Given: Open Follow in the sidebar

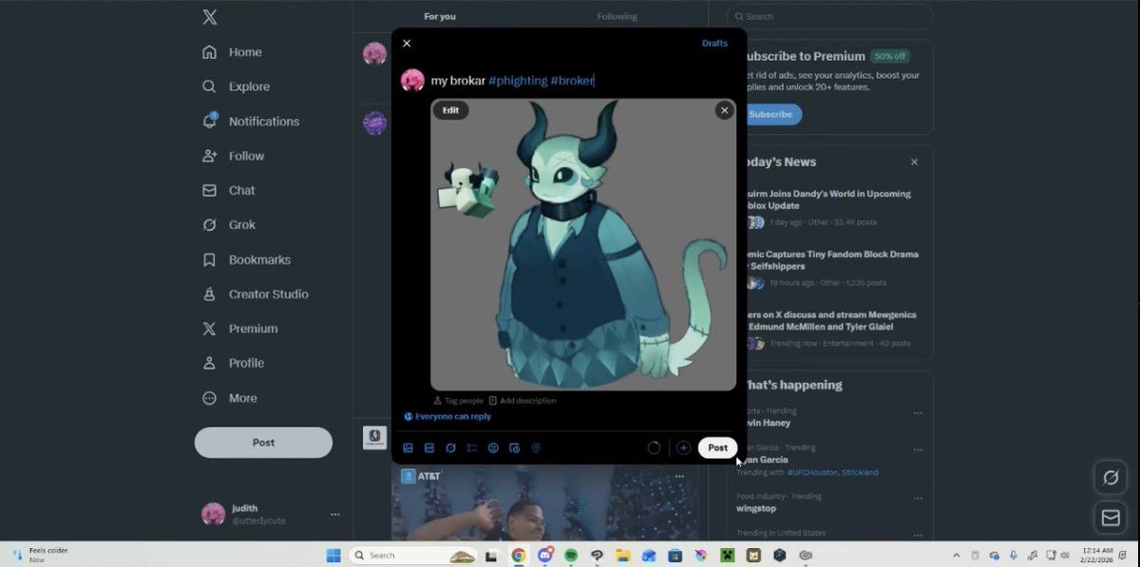Looking at the screenshot, I should (233, 156).
